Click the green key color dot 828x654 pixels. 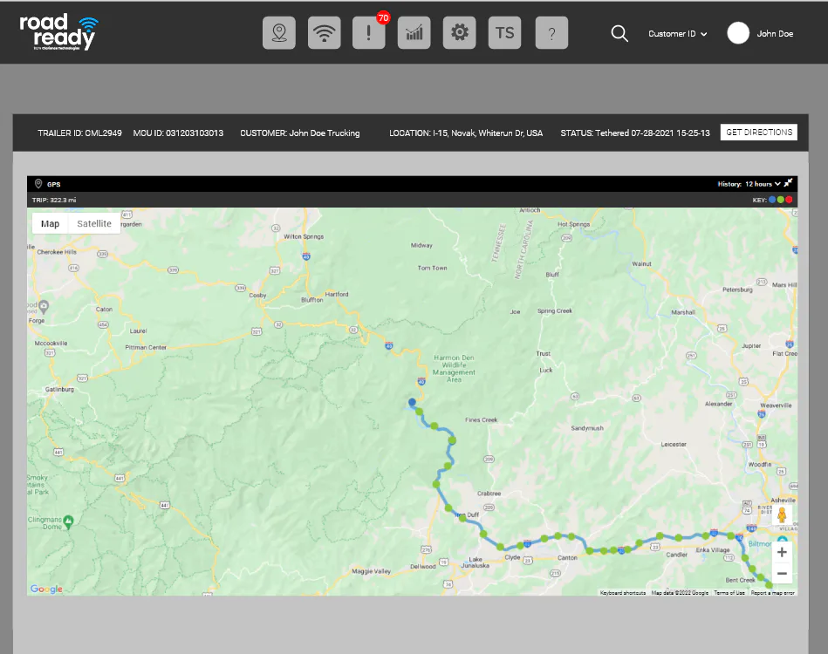click(781, 200)
